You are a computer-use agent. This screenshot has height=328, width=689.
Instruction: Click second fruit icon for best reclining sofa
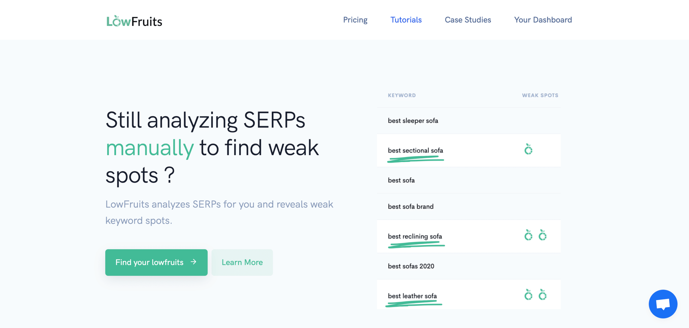(x=542, y=235)
